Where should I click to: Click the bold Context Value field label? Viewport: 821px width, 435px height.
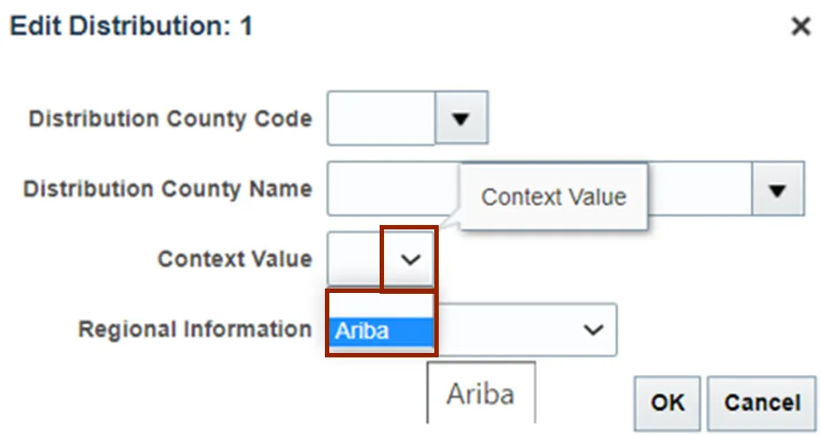point(234,259)
